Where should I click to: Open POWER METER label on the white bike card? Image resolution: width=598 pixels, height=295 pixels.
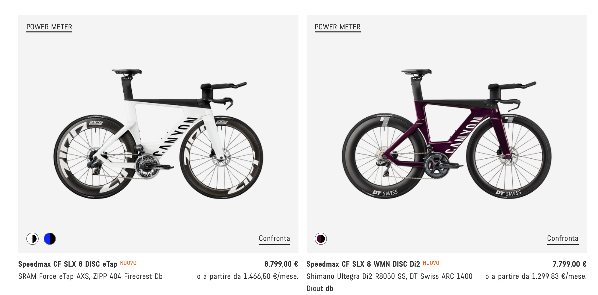tap(49, 27)
